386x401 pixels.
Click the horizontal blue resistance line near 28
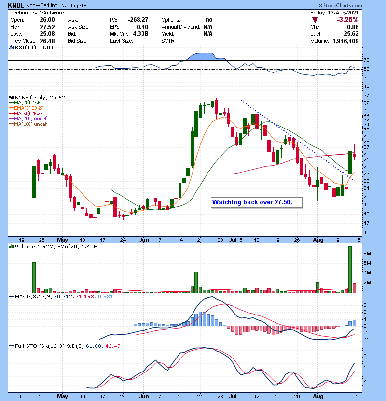346,143
